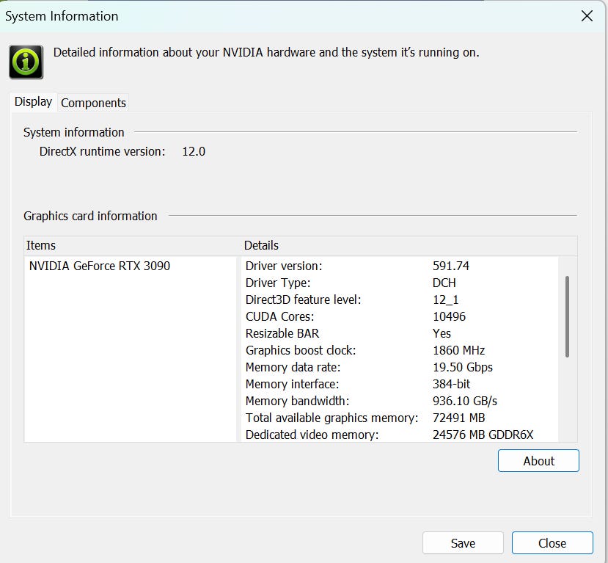Switch to the Components tab
This screenshot has height=563, width=608.
93,103
